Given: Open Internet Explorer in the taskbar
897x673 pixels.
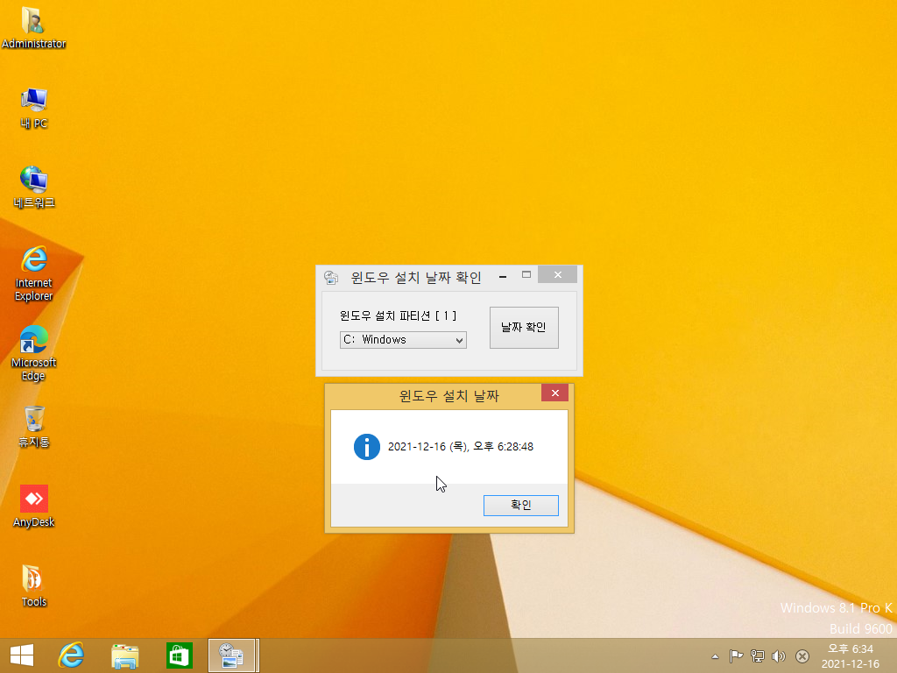Looking at the screenshot, I should tap(71, 655).
